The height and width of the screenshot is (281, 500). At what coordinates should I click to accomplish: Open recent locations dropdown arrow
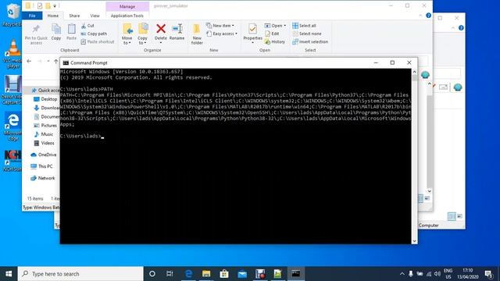tap(48, 61)
